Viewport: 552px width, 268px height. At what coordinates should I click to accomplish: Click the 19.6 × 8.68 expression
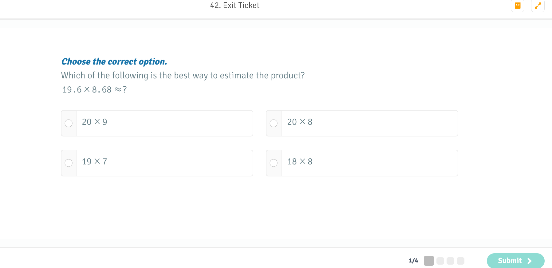[87, 89]
